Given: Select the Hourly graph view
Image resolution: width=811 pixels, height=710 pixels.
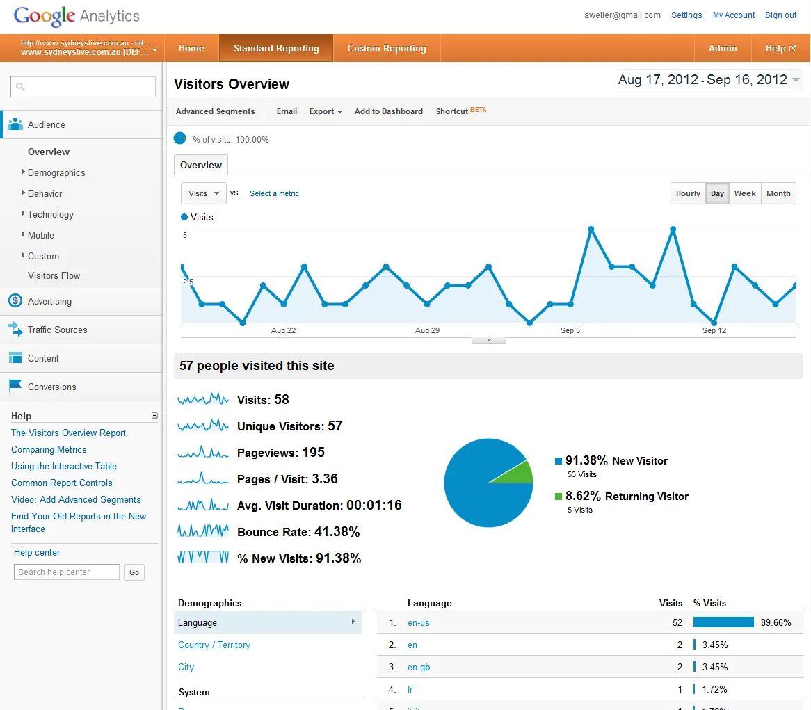Looking at the screenshot, I should tap(688, 193).
